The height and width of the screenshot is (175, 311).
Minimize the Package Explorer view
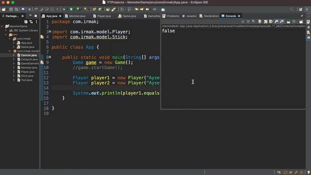30,16
